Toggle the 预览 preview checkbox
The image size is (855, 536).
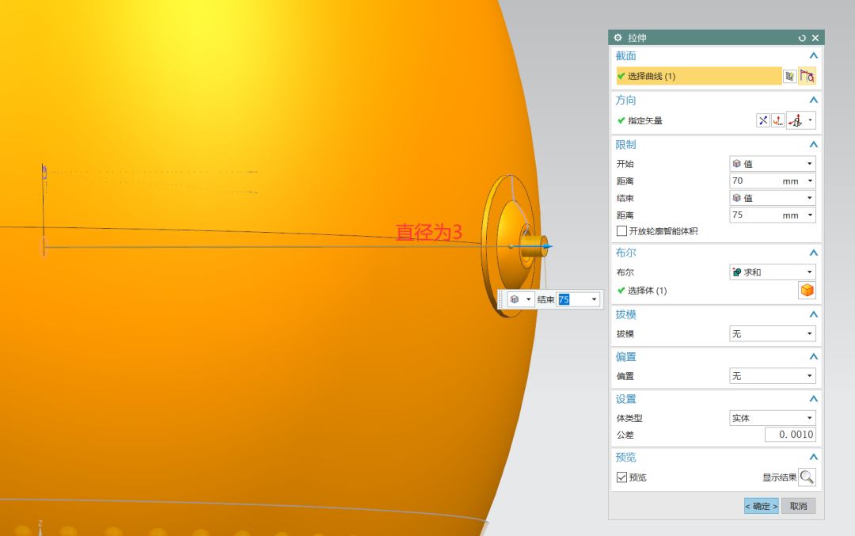click(x=621, y=477)
